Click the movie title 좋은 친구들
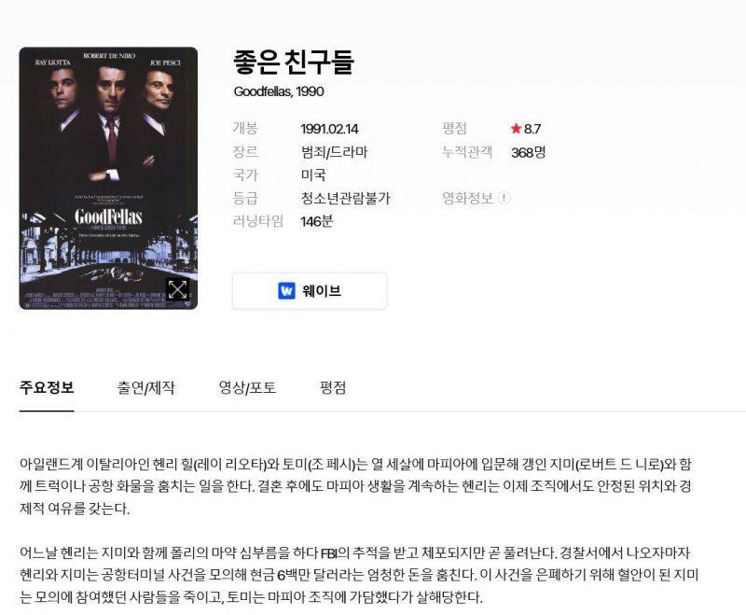This screenshot has height=615, width=746. coord(294,62)
